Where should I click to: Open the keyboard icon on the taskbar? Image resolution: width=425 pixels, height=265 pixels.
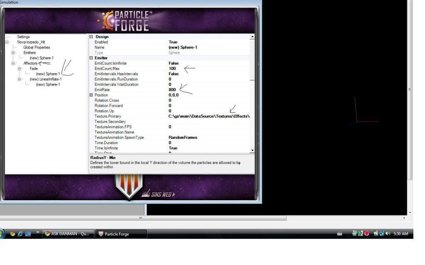coord(340,234)
